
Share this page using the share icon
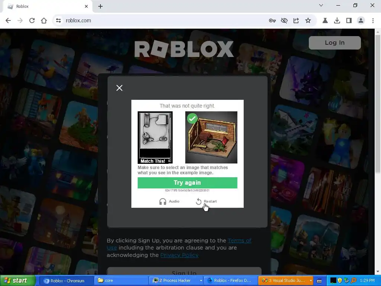pyautogui.click(x=296, y=21)
